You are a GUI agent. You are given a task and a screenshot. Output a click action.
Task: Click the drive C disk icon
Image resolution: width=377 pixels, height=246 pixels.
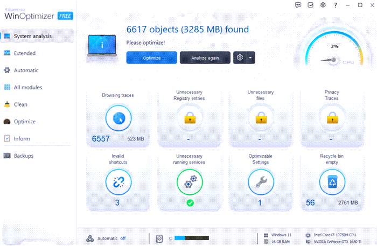point(159,238)
